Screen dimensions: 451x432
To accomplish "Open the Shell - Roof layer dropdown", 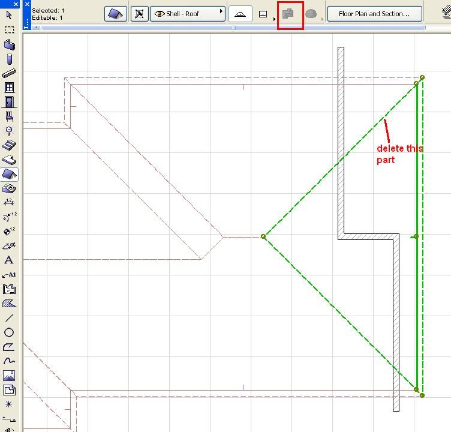I will pyautogui.click(x=188, y=14).
